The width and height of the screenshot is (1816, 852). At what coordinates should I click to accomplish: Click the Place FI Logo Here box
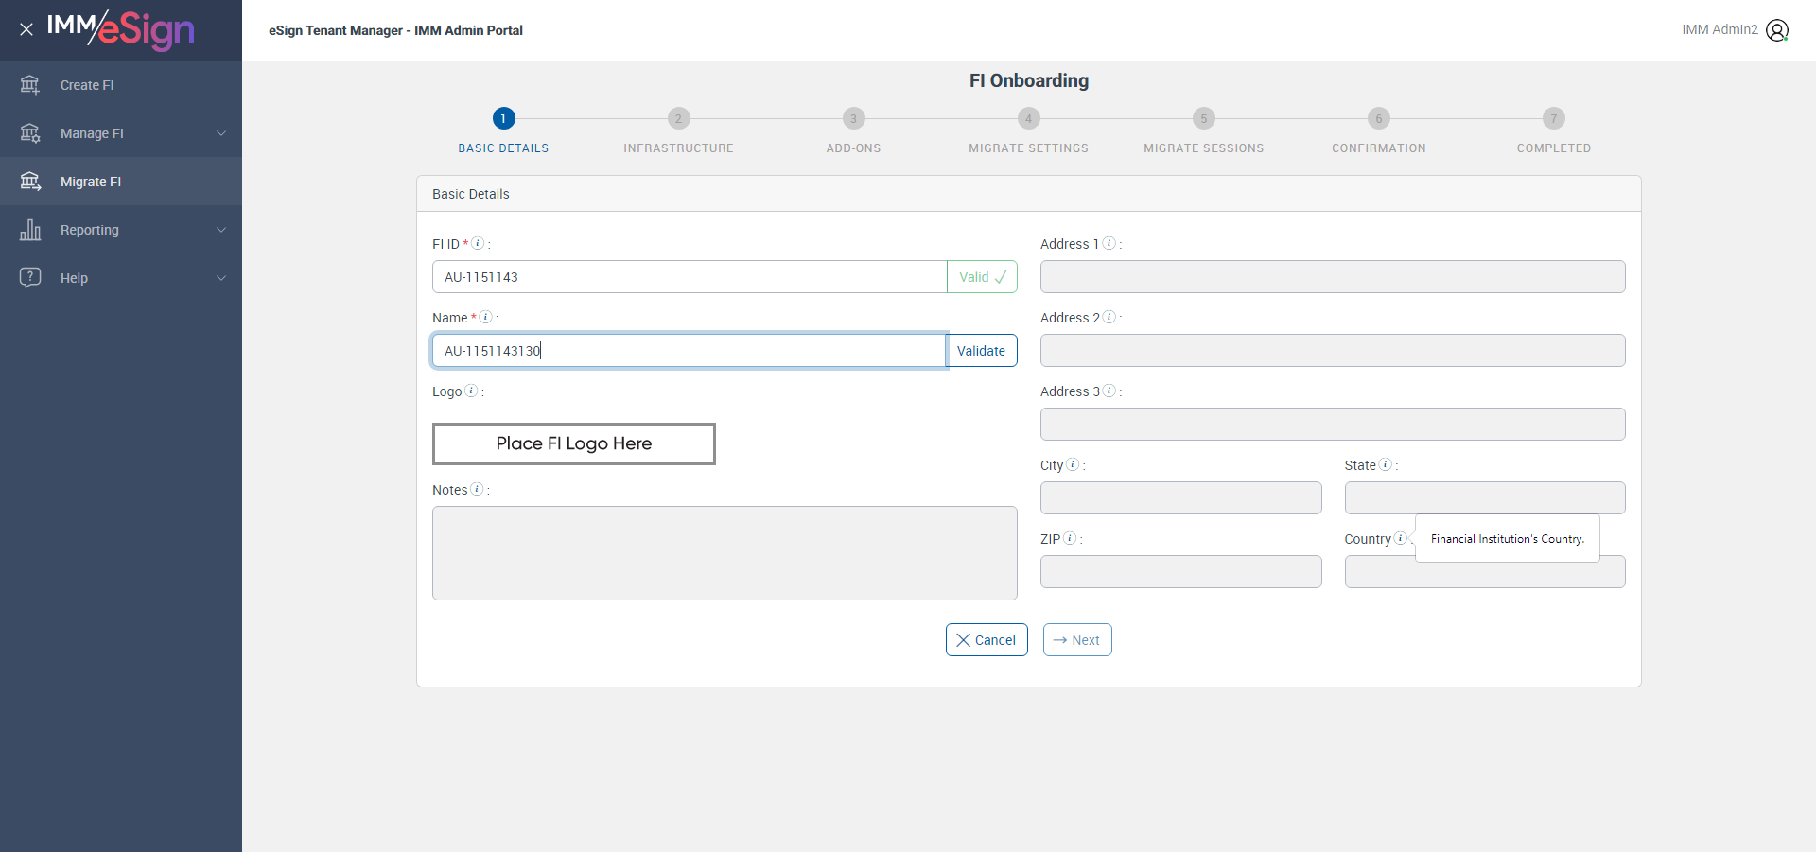(x=574, y=443)
